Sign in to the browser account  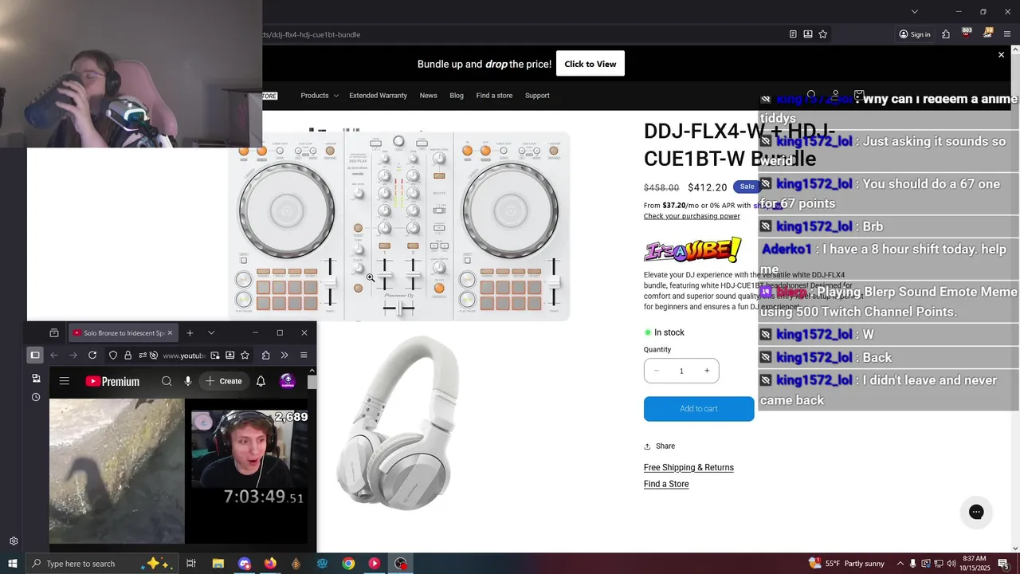point(914,34)
